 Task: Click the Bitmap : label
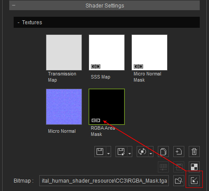coord(23,181)
